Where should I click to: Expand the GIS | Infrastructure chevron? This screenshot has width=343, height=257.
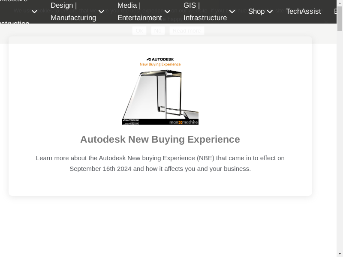point(232,12)
